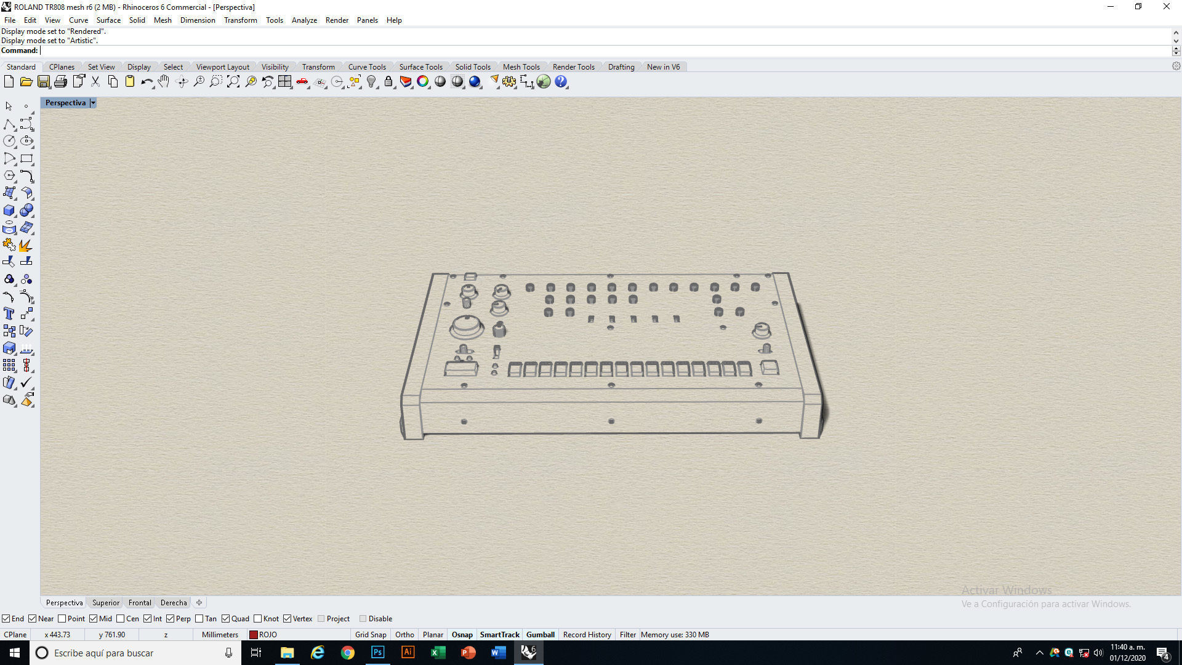Select the Box solid tool in sidebar
1182x665 pixels.
point(9,211)
